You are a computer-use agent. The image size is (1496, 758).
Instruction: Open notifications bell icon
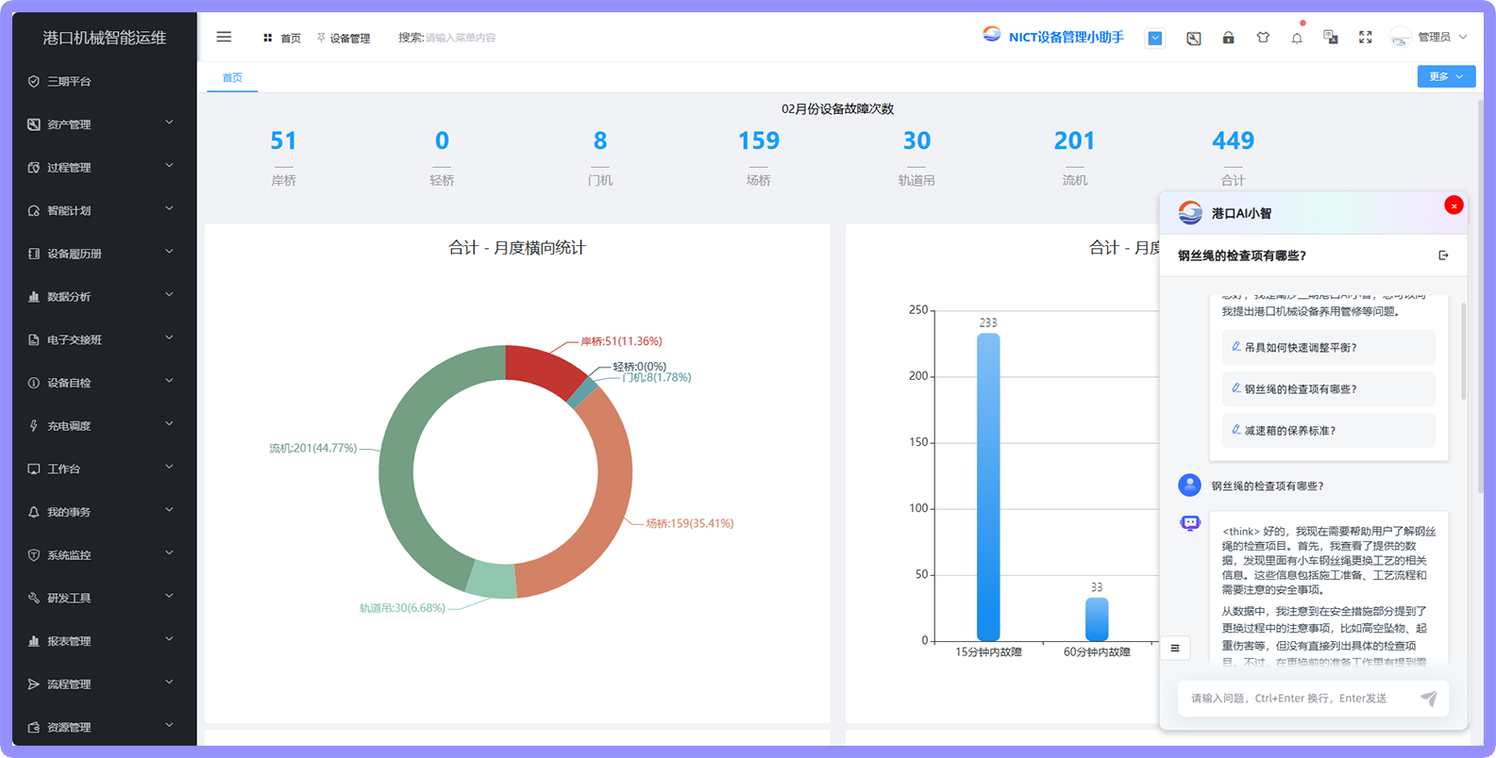point(1297,38)
